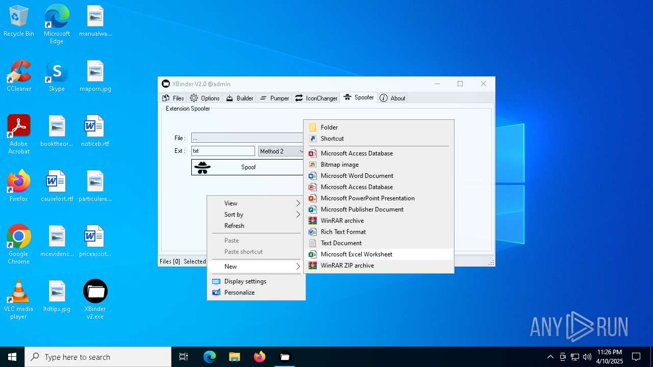Create a new Rich Text Format file
This screenshot has width=653, height=367.
(379, 231)
